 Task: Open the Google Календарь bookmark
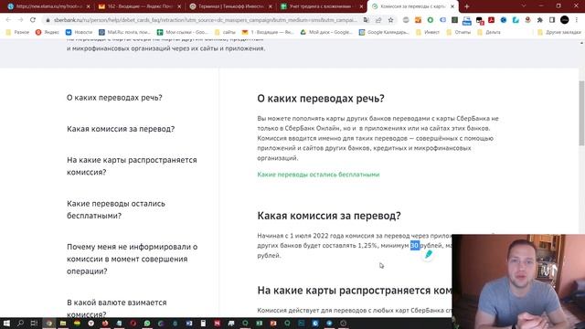coord(384,33)
